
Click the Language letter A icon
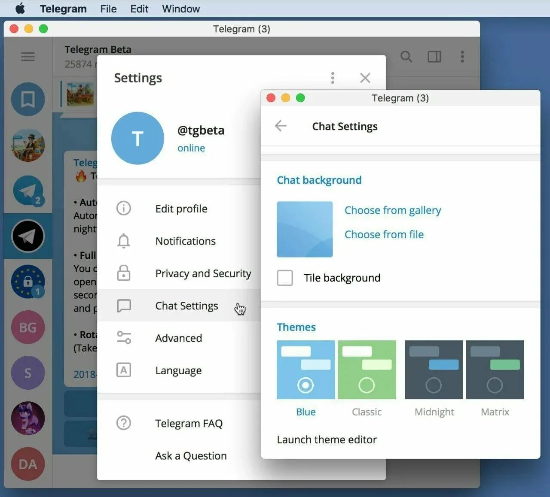[124, 370]
